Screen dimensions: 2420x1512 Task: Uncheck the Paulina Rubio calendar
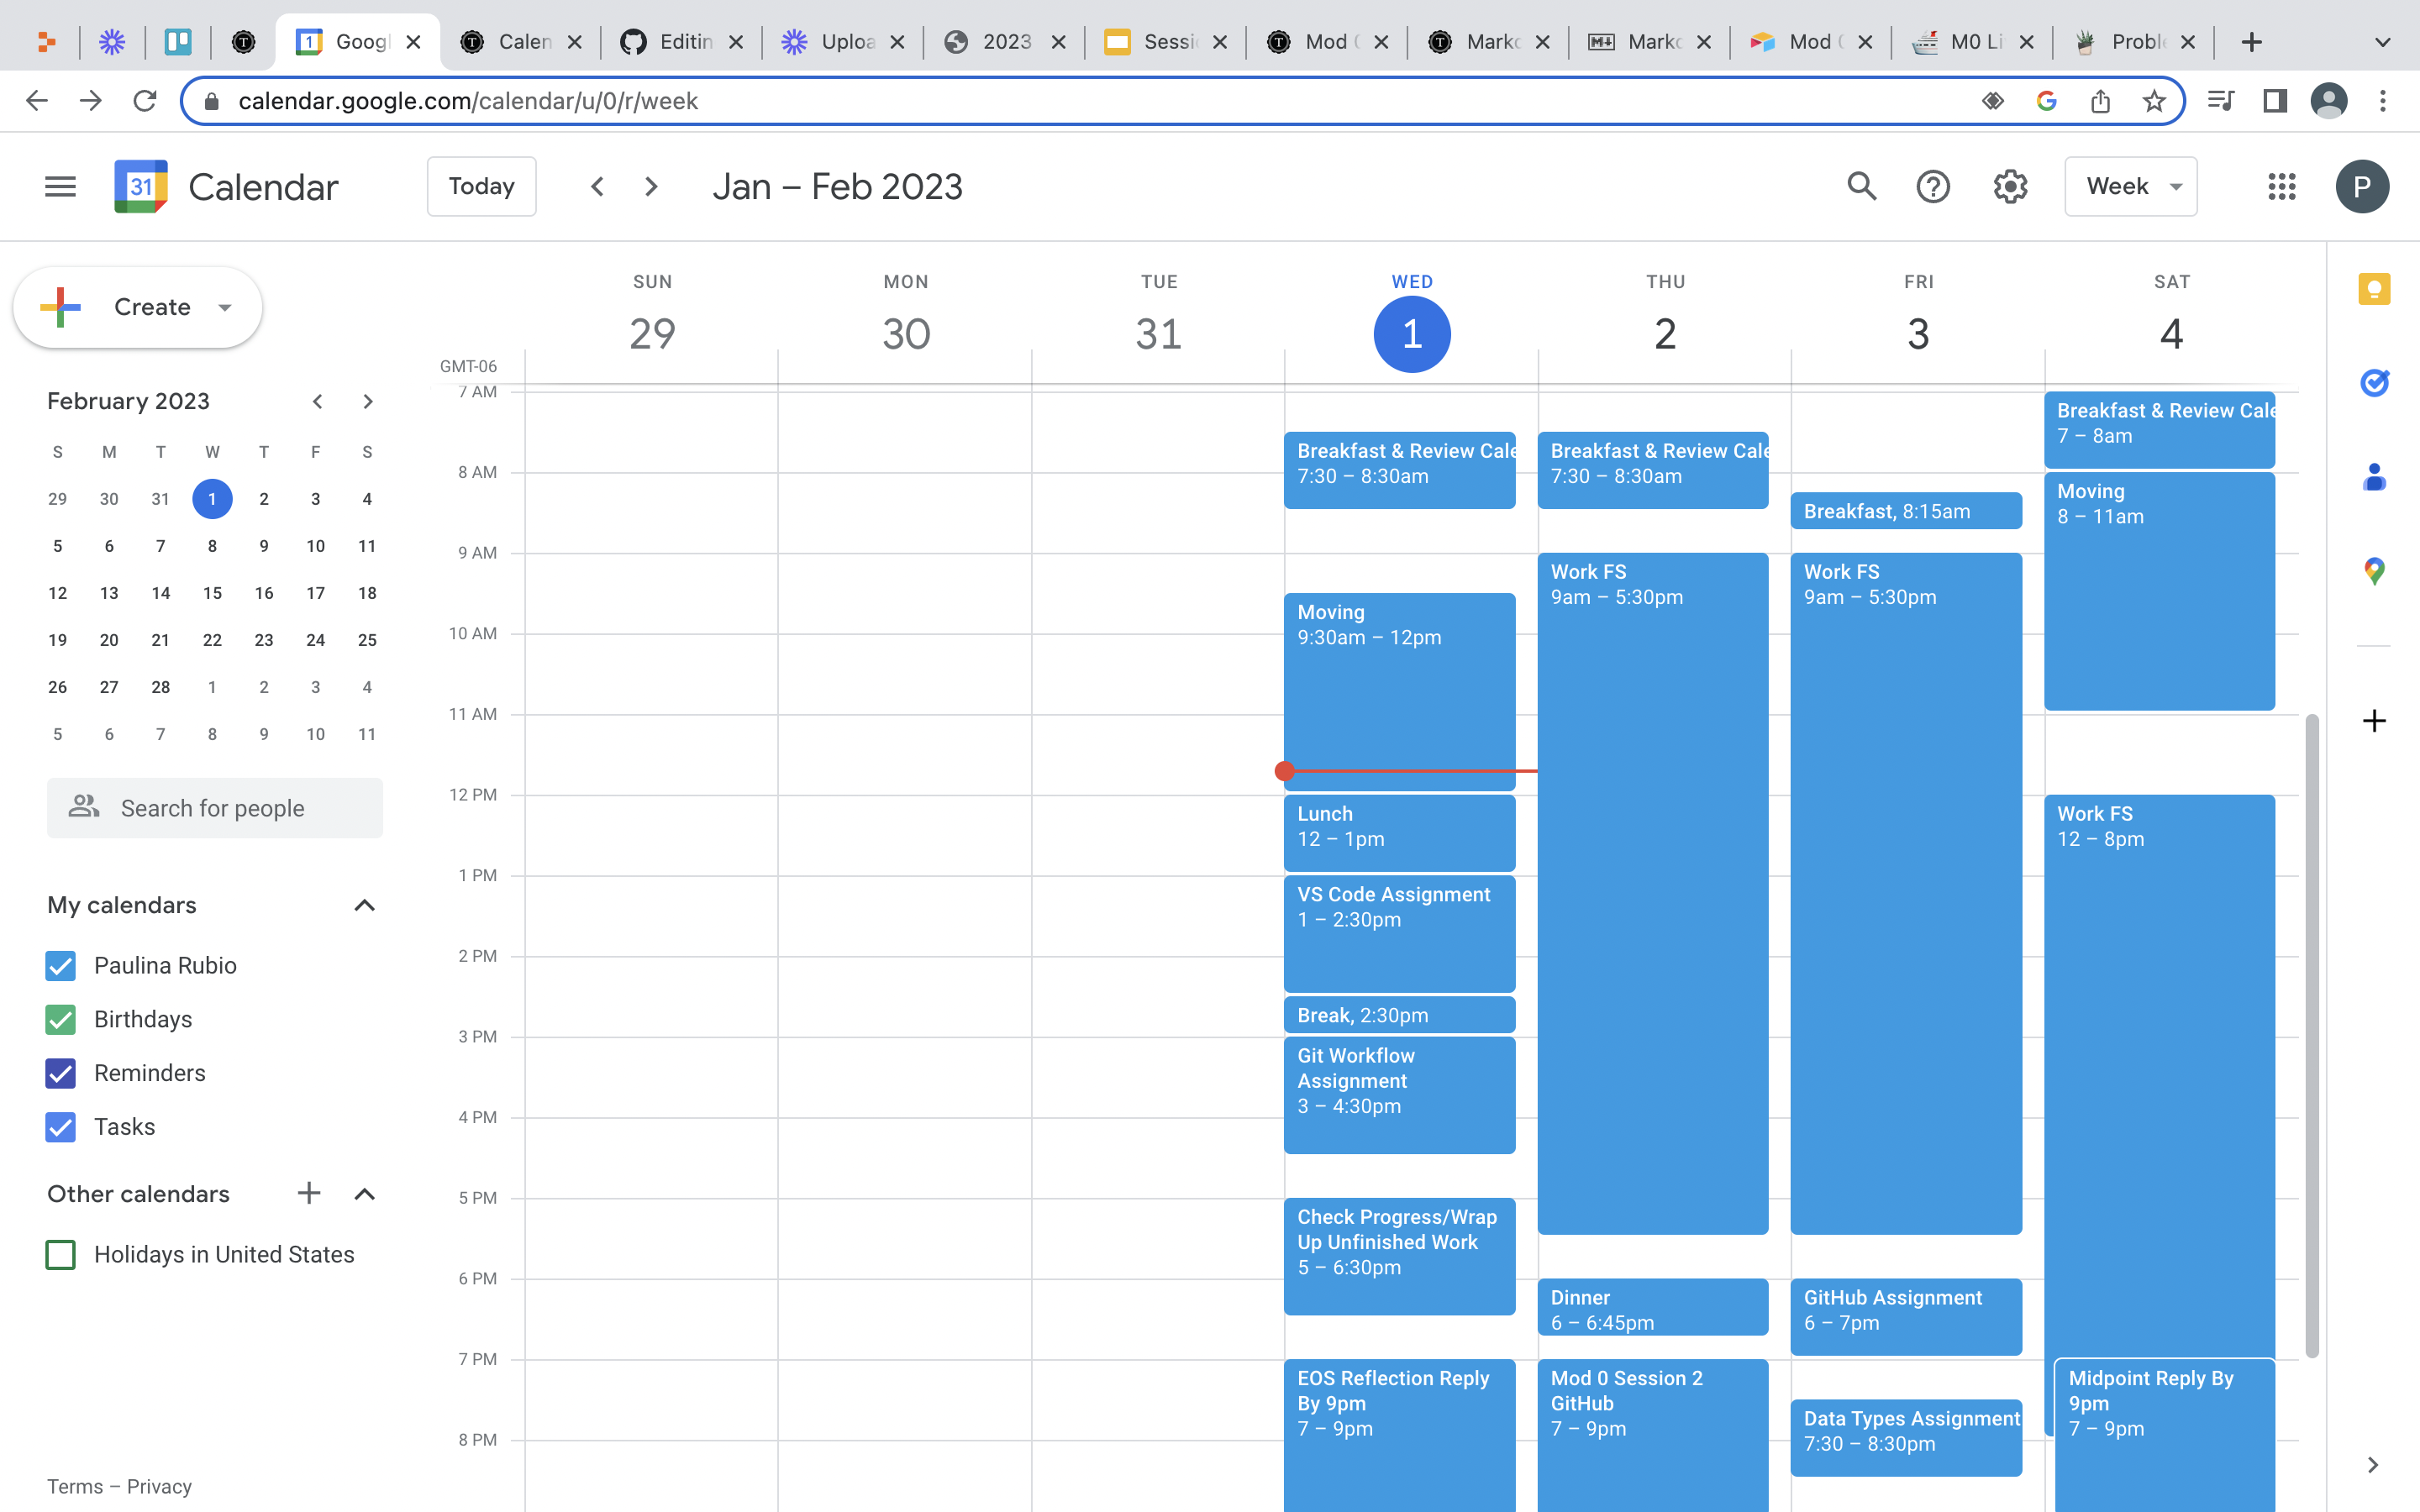coord(60,965)
